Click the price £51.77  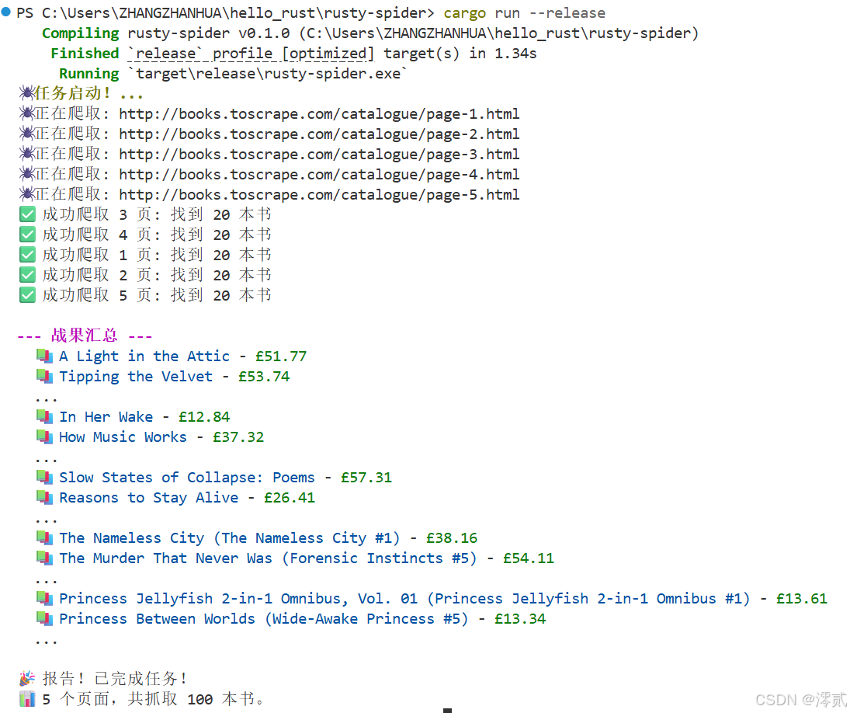pyautogui.click(x=281, y=356)
